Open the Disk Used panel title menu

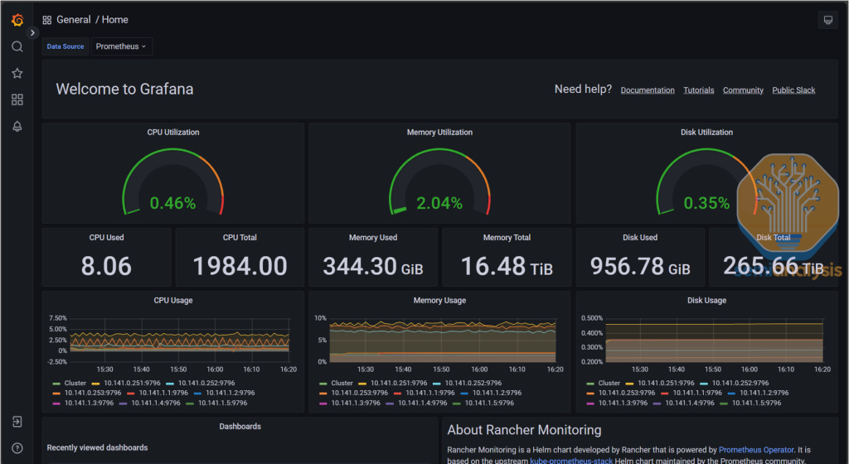click(x=640, y=238)
